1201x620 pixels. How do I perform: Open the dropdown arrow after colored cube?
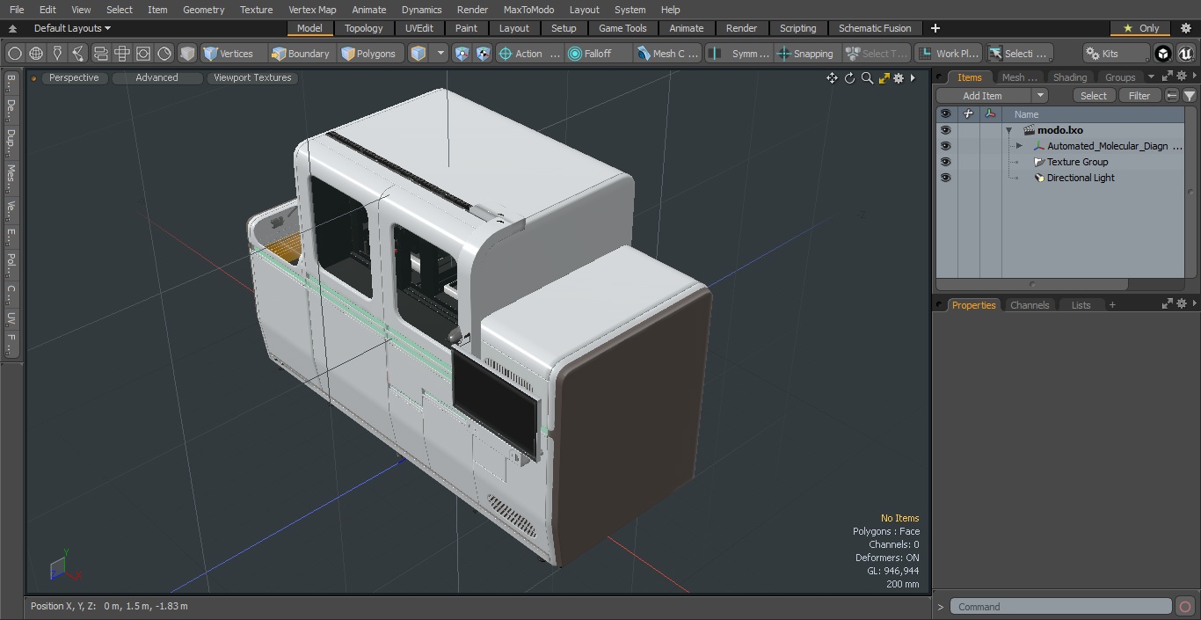point(440,54)
